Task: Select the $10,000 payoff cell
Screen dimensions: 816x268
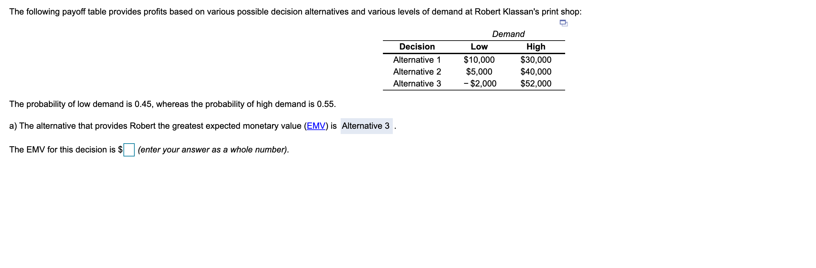Action: [x=479, y=60]
